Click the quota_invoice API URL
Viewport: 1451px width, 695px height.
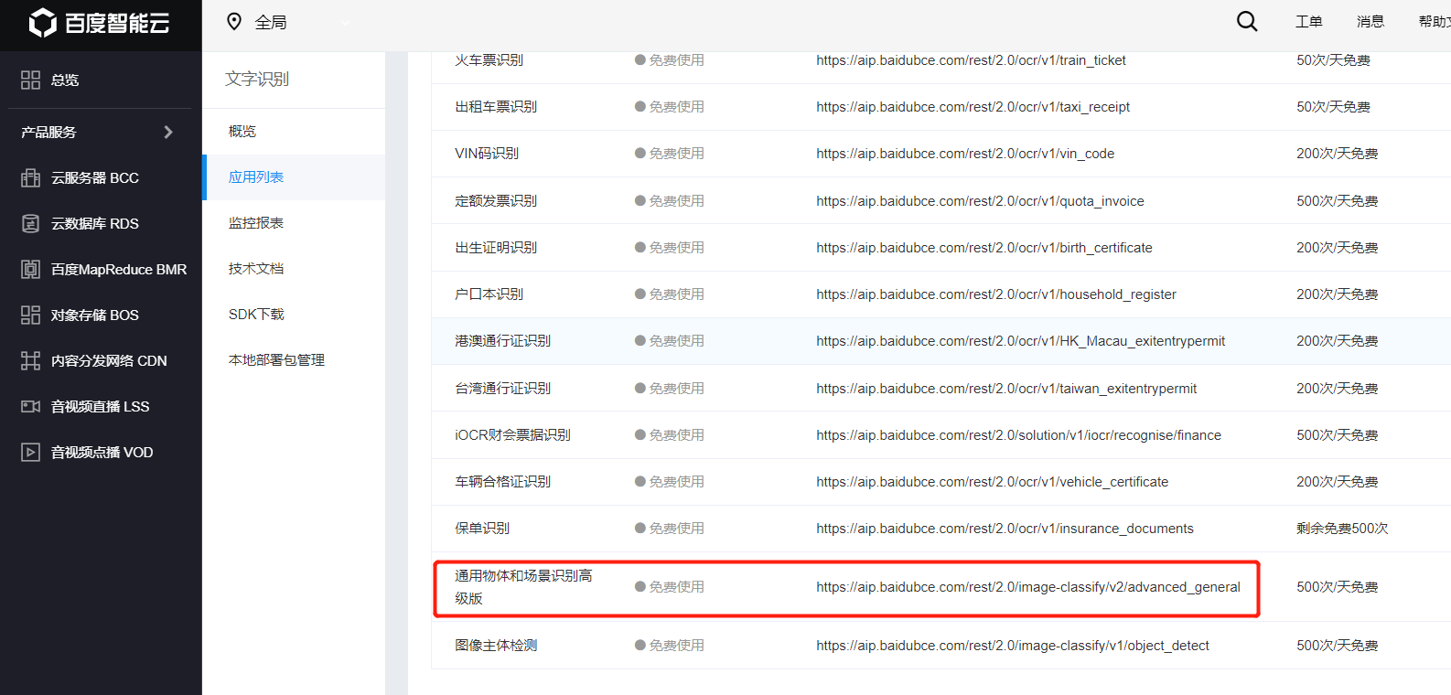(x=980, y=201)
